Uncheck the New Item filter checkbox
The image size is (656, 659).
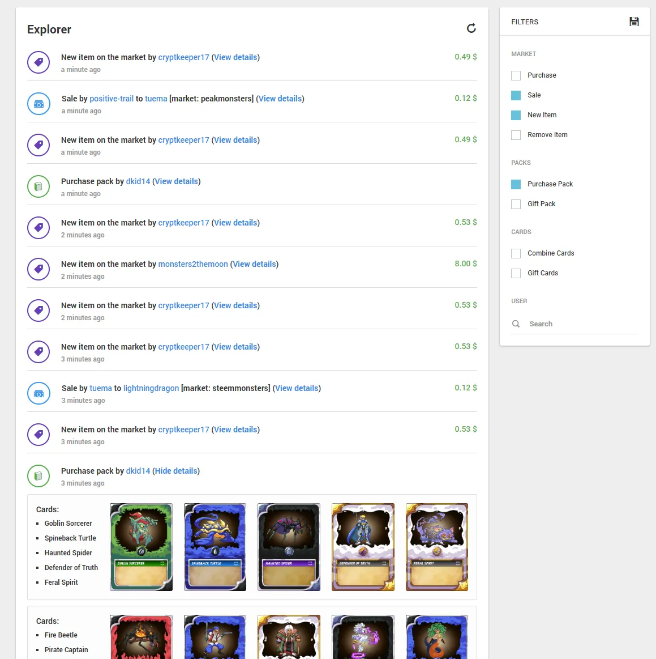[x=516, y=114]
